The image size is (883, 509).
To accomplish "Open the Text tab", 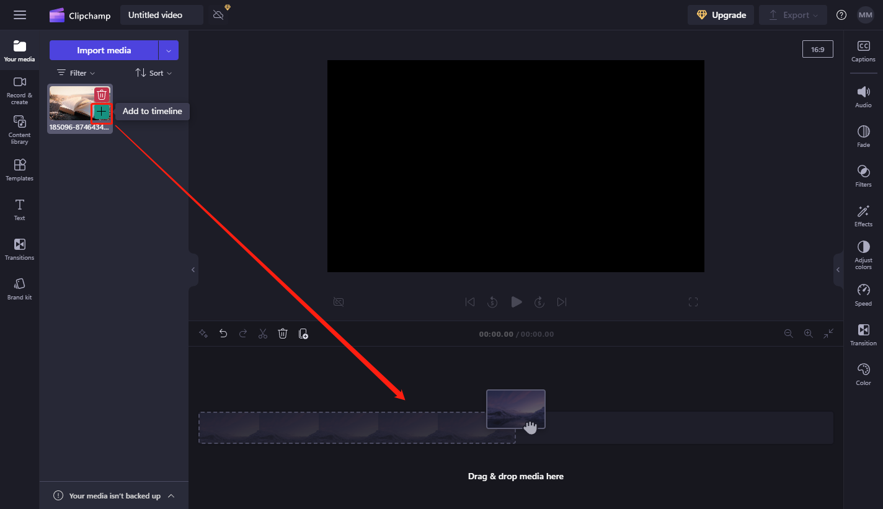I will point(19,210).
